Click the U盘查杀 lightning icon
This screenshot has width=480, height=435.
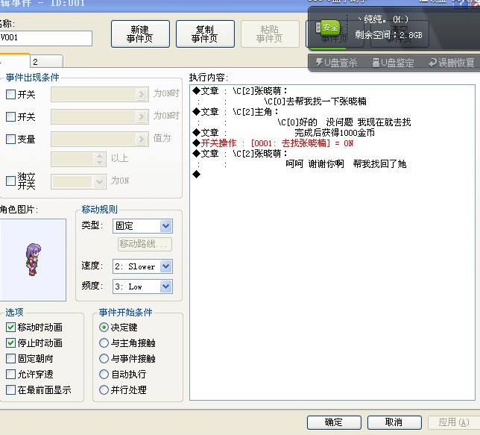319,62
